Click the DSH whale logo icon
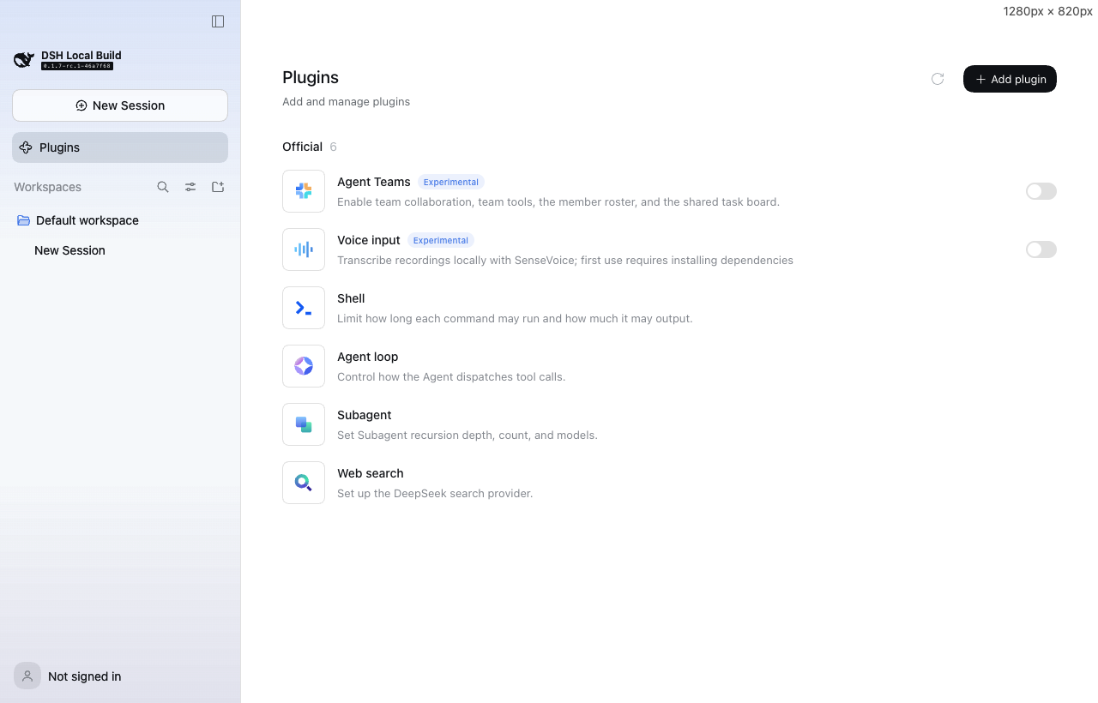This screenshot has height=703, width=1098. click(x=24, y=60)
